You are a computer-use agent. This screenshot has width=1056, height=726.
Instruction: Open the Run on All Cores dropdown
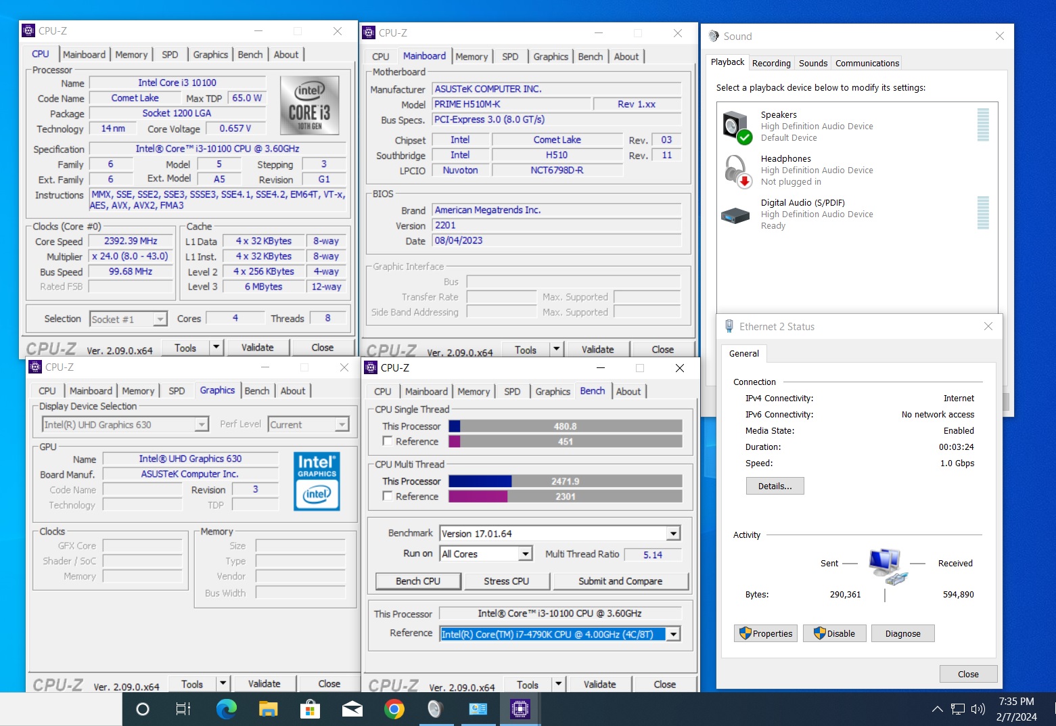pyautogui.click(x=525, y=554)
